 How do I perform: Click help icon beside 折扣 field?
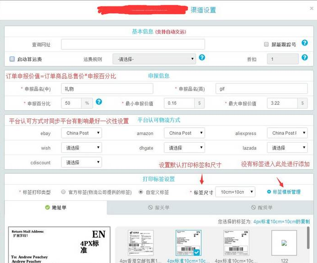coord(305,58)
